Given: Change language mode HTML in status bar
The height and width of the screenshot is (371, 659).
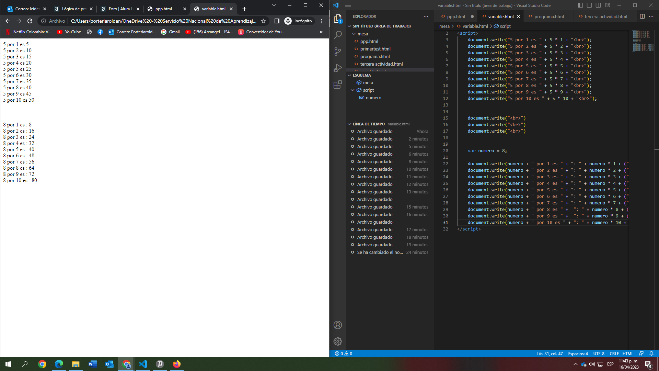Looking at the screenshot, I should pos(628,353).
